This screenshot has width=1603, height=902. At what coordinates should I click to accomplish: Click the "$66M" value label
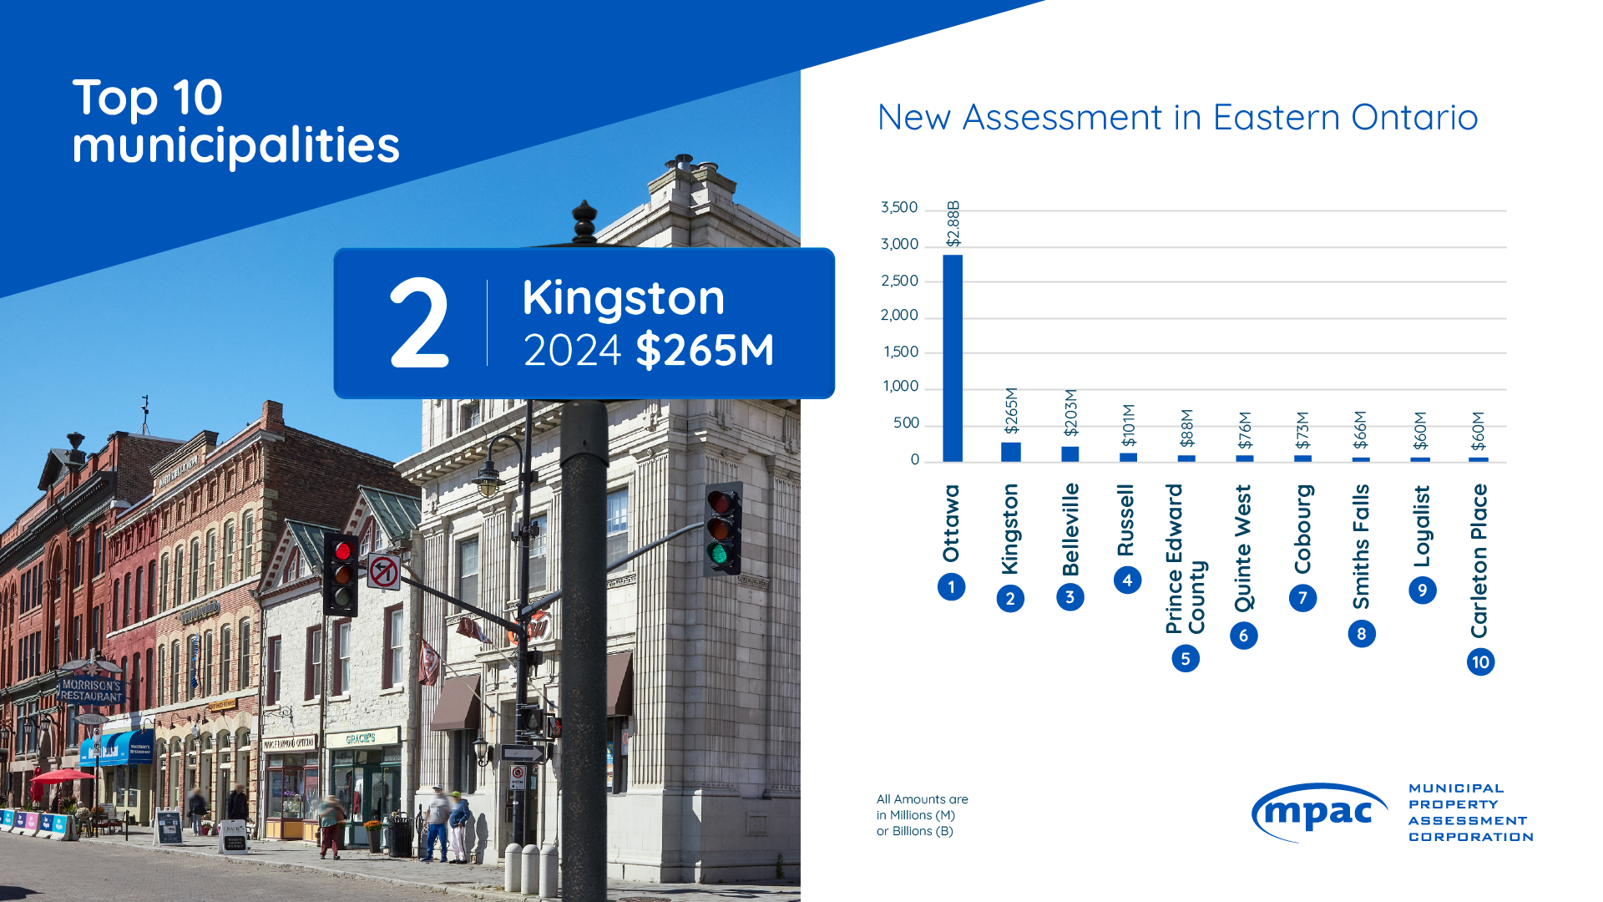[x=1361, y=430]
